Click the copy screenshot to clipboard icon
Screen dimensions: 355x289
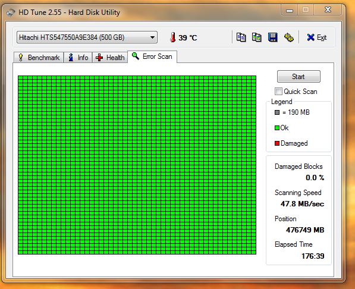(x=256, y=37)
